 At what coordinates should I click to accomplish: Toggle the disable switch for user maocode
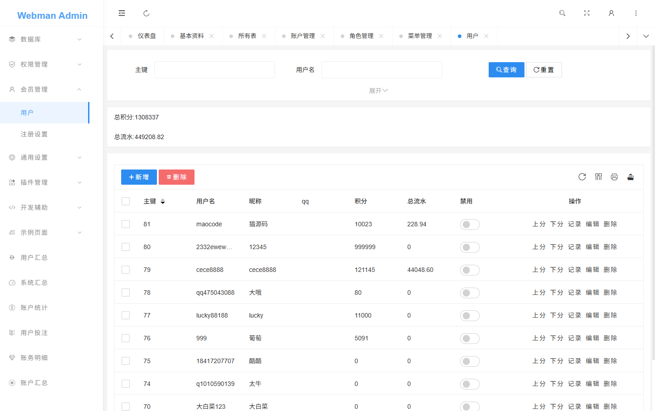click(469, 224)
